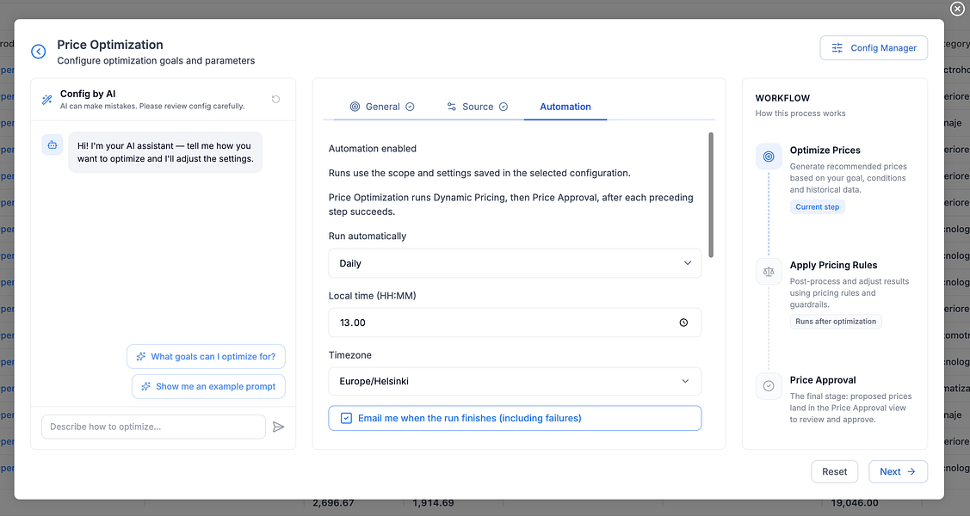The height and width of the screenshot is (516, 970).
Task: Switch to the General tab
Action: tap(382, 107)
